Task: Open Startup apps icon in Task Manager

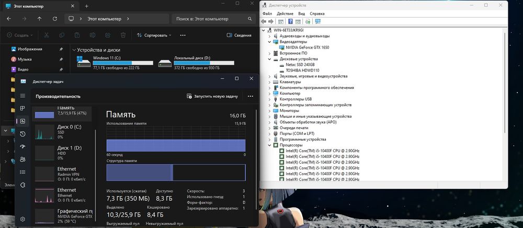Action: tap(22, 146)
